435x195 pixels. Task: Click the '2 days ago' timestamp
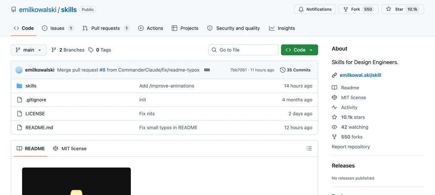(301, 114)
